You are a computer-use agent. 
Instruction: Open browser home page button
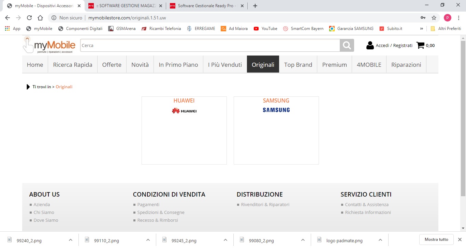click(x=40, y=18)
